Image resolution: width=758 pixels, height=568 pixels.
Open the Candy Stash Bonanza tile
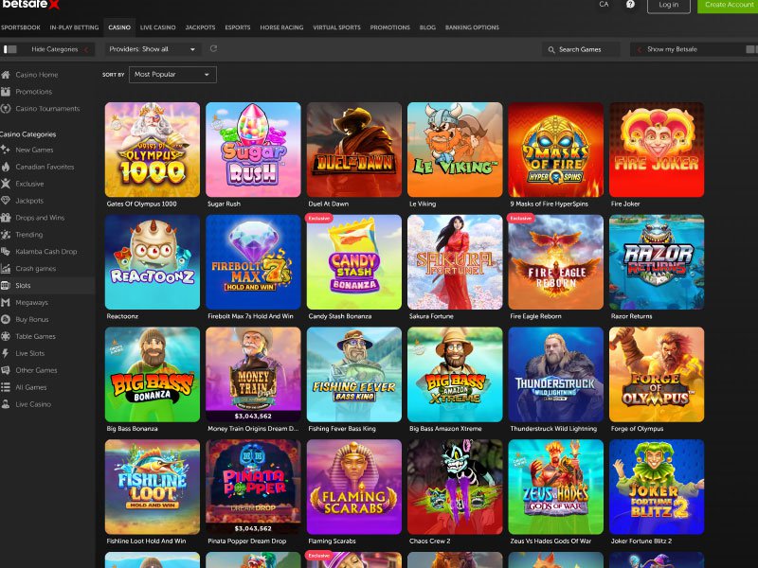tap(354, 262)
